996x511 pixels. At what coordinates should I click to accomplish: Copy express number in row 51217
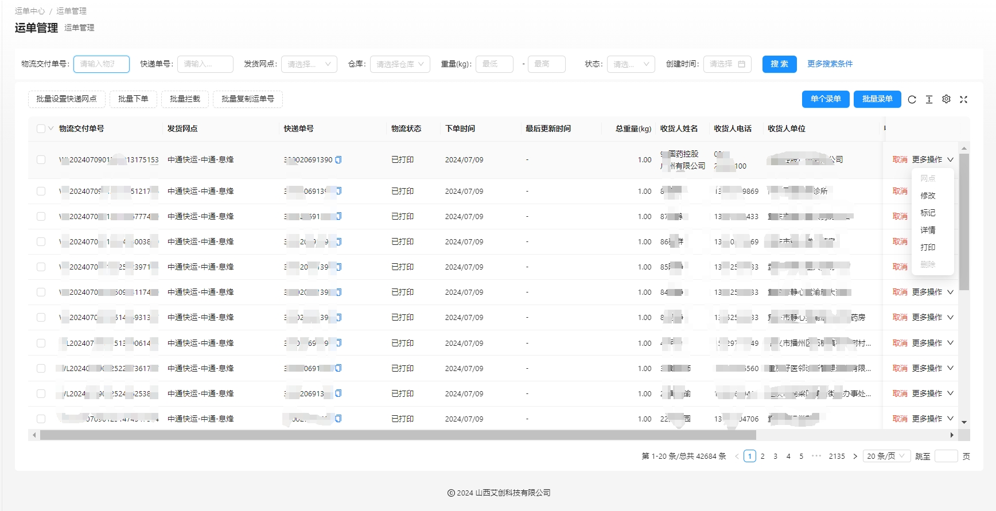click(x=339, y=191)
